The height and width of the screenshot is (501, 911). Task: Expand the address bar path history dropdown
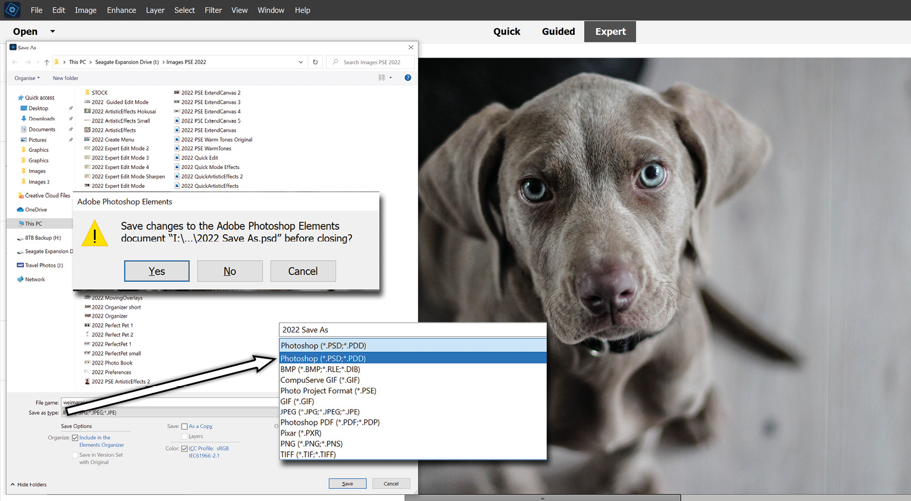tap(301, 62)
